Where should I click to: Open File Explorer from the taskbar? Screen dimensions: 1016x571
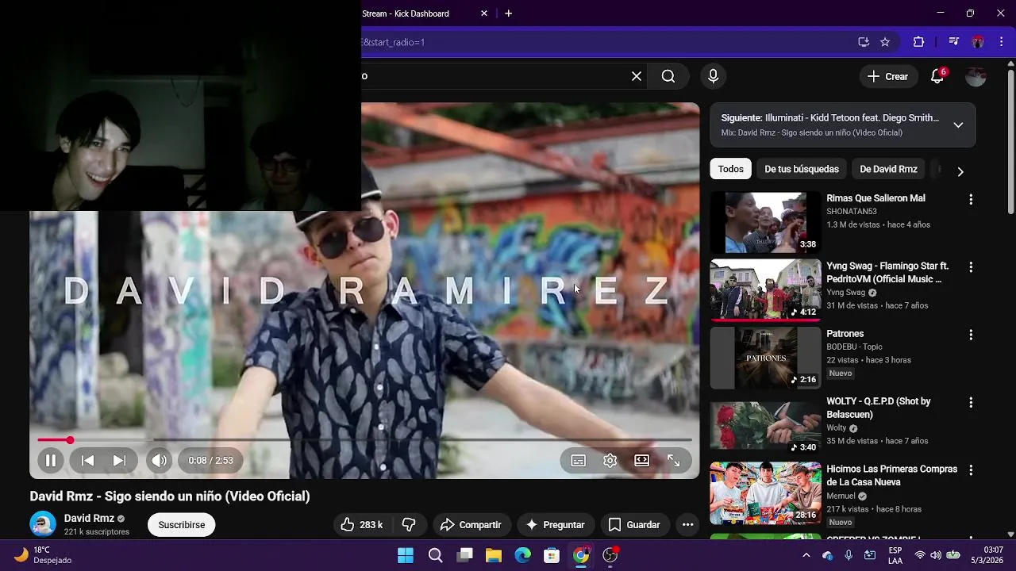494,555
